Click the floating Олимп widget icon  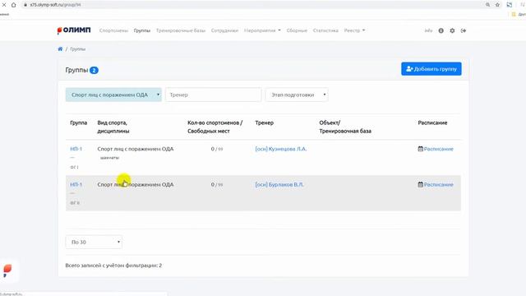(x=7, y=271)
